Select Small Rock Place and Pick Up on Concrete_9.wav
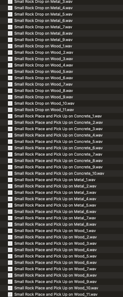Image resolution: width=123 pixels, height=297 pixels. (58, 167)
